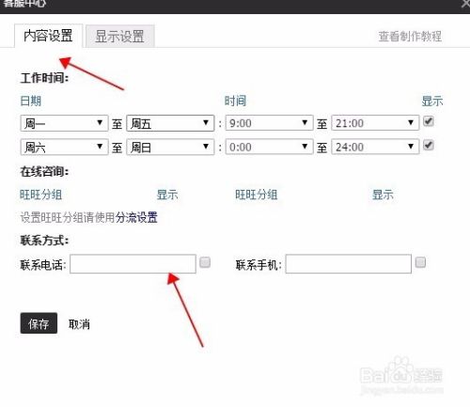Tick the checkbox beside 联系电话 field

205,262
